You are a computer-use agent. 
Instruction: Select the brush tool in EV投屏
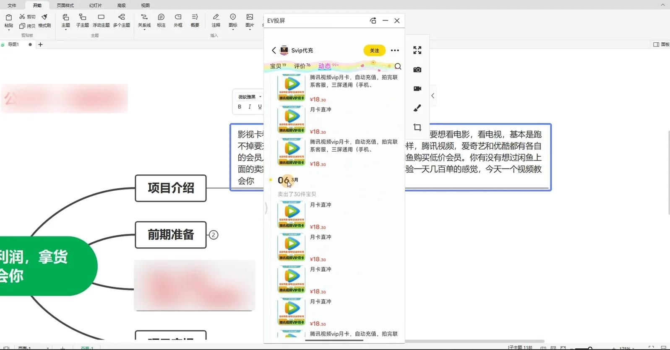[417, 108]
